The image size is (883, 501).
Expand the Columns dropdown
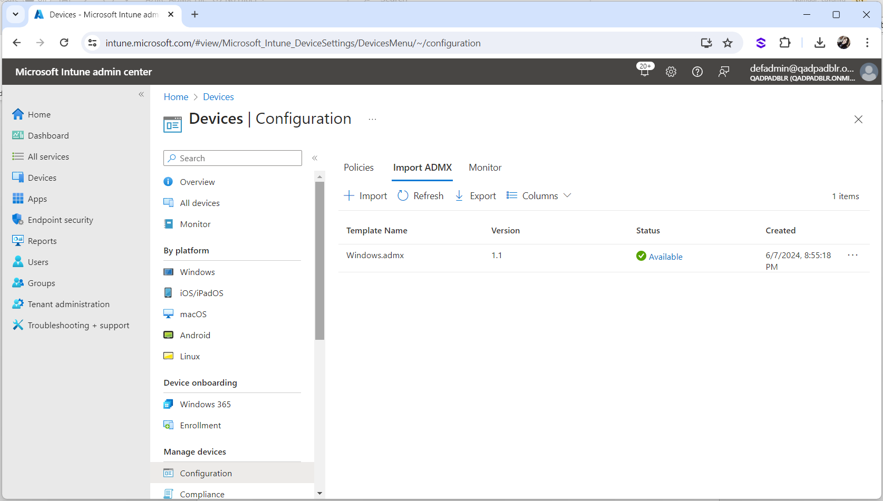pos(539,195)
